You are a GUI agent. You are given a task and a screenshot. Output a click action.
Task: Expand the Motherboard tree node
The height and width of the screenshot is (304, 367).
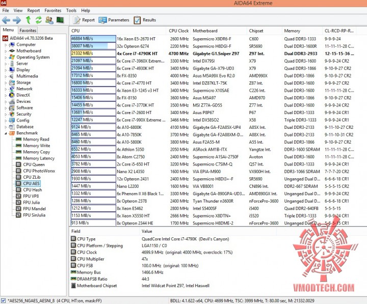6,51
